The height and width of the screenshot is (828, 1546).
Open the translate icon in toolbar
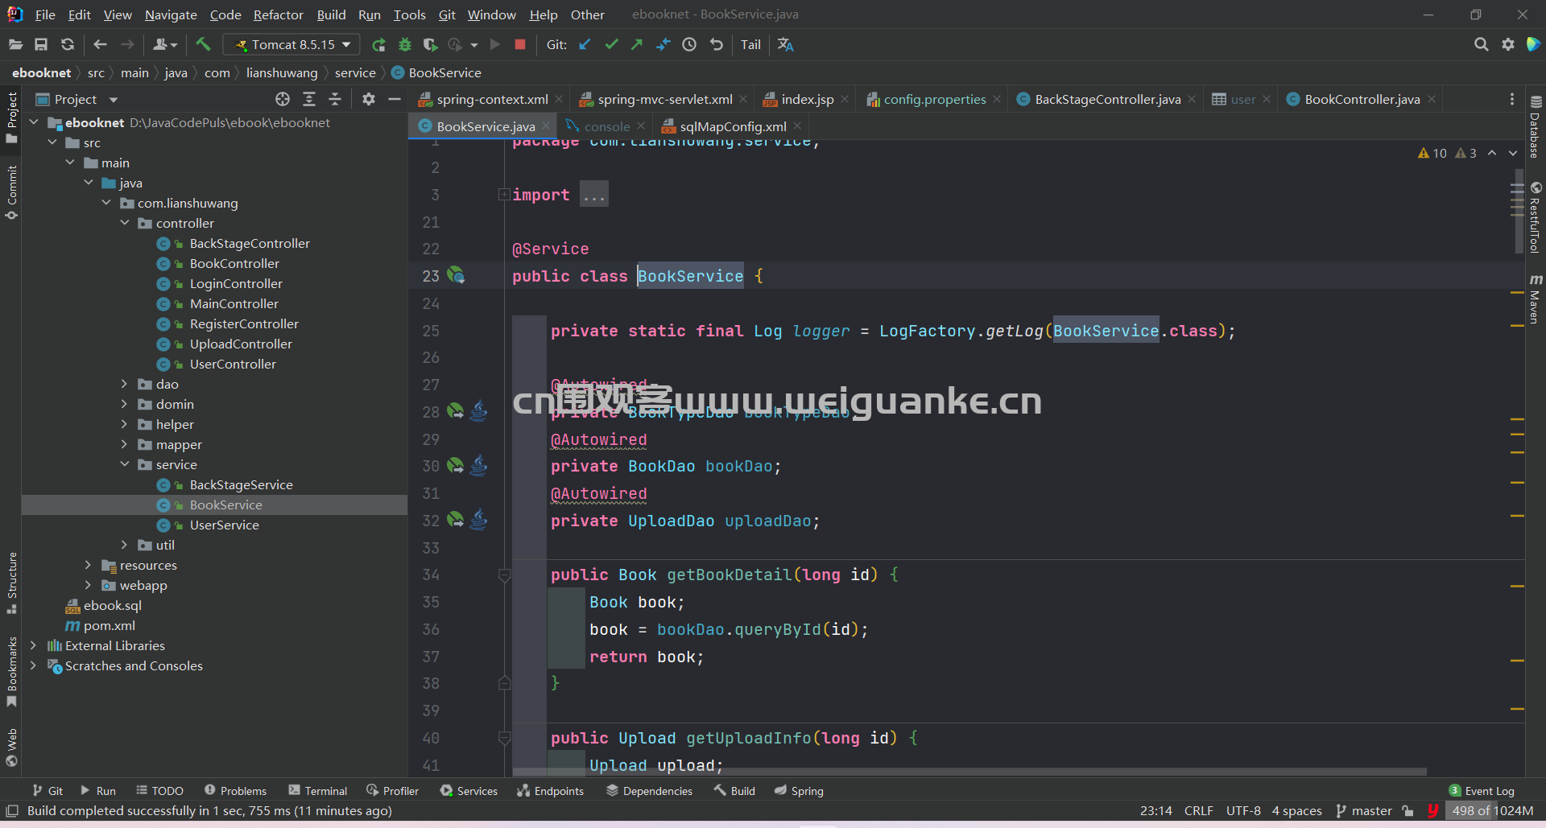[x=786, y=45]
